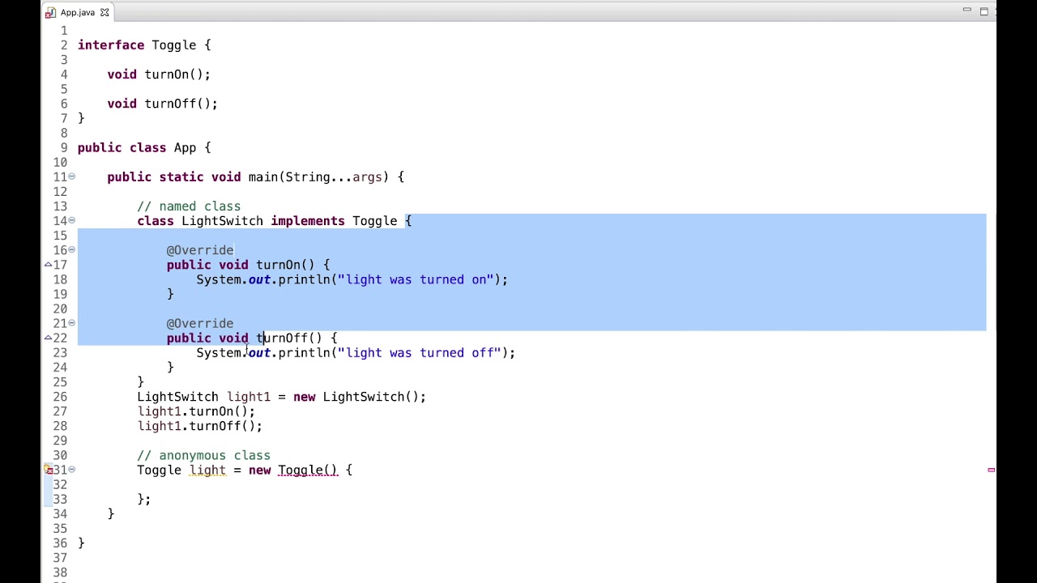The height and width of the screenshot is (583, 1037).
Task: Click line number 1 in the gutter
Action: point(64,31)
